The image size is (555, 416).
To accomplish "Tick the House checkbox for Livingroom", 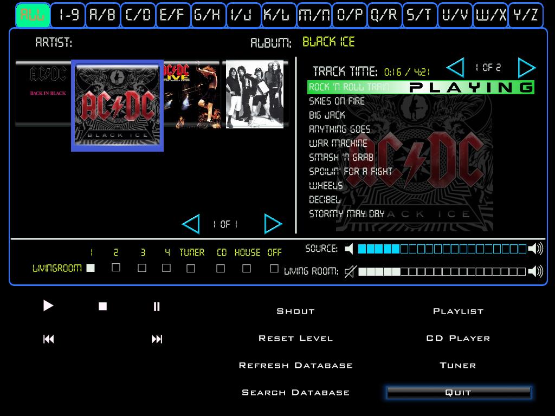I will click(x=247, y=269).
